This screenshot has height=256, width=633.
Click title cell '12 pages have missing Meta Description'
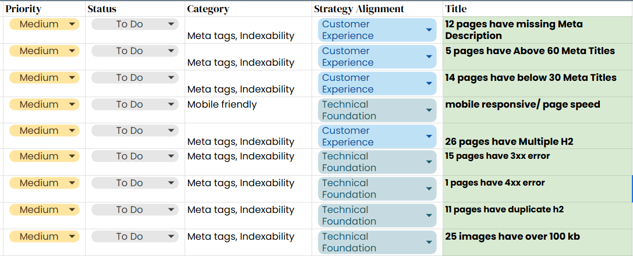(513, 30)
